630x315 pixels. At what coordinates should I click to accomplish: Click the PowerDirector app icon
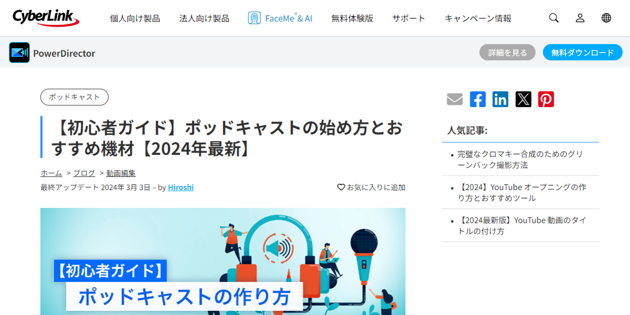tap(19, 52)
